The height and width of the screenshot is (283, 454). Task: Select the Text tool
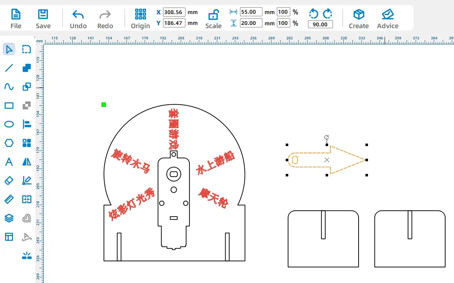tap(9, 162)
